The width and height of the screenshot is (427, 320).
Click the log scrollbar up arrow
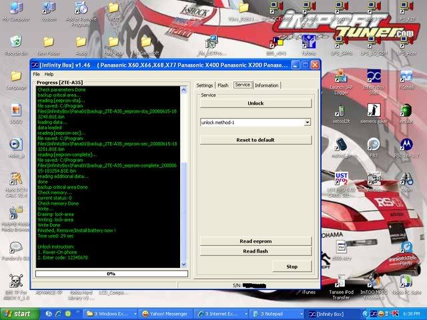coord(184,90)
